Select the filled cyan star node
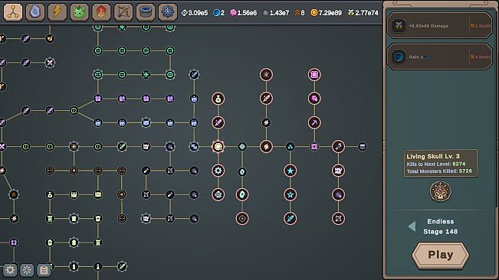Image resolution: width=499 pixels, height=280 pixels. point(291,171)
